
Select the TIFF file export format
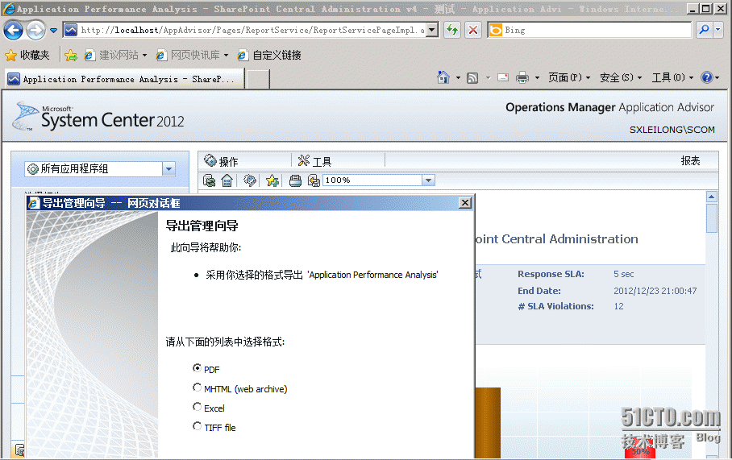(197, 426)
